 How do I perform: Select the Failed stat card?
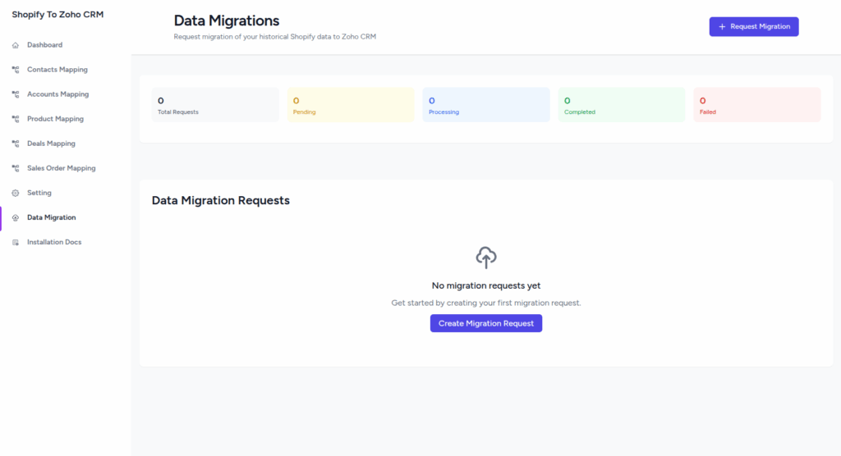[x=756, y=105]
